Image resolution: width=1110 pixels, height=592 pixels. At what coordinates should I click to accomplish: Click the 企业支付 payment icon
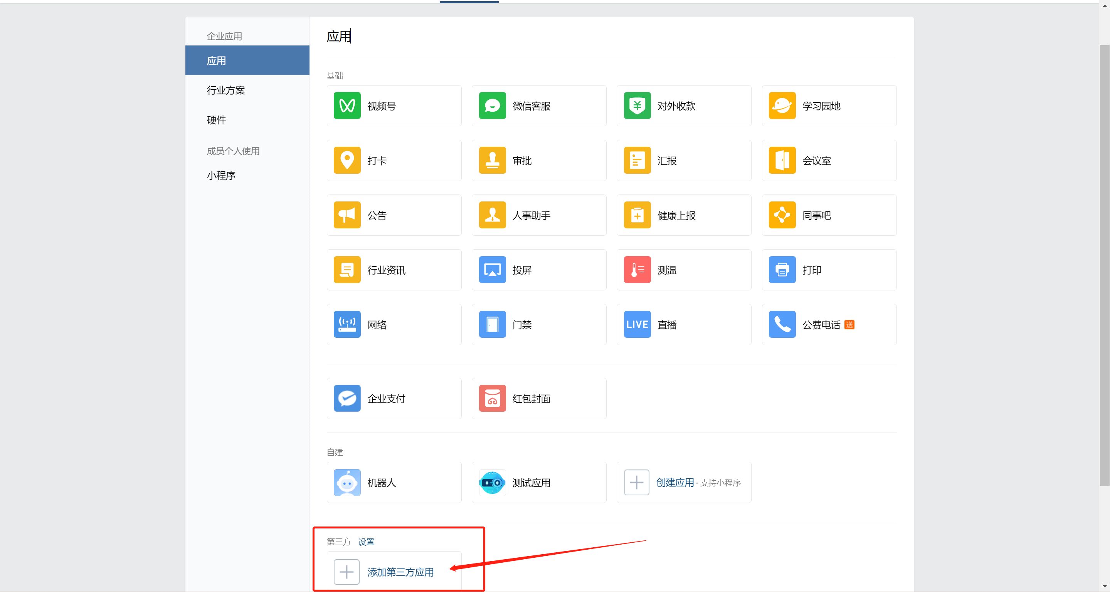coord(347,398)
